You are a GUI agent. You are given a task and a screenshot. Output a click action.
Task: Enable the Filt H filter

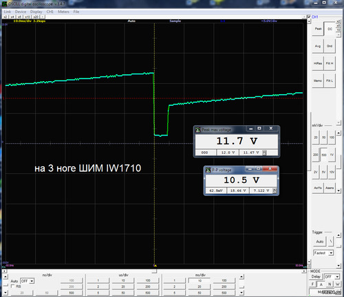click(x=330, y=63)
